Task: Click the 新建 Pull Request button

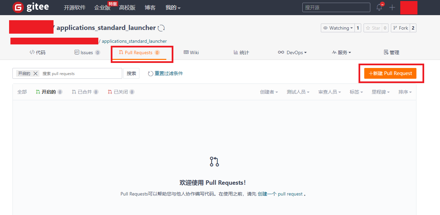Action: 390,73
